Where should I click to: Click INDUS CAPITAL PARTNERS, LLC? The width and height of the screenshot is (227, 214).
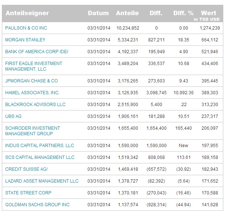(x=40, y=146)
